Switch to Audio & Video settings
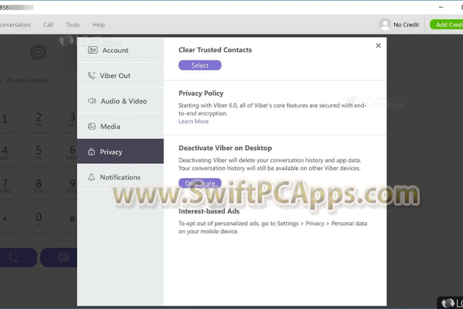The height and width of the screenshot is (309, 463). click(120, 101)
